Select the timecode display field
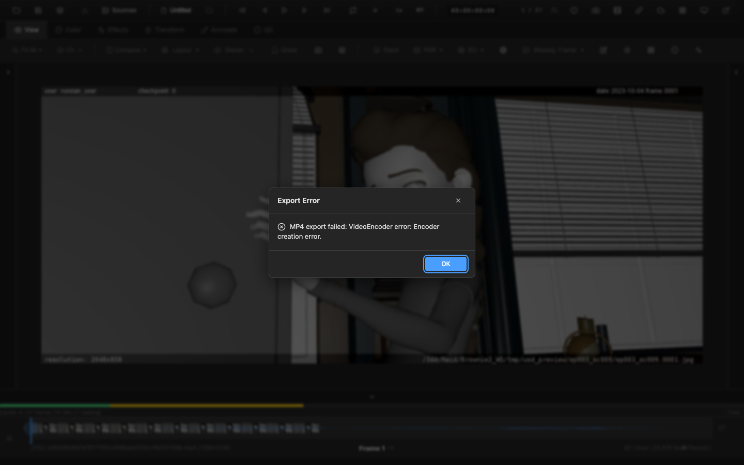Image resolution: width=744 pixels, height=465 pixels. (471, 10)
